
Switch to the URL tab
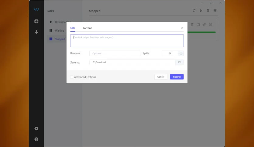73,28
